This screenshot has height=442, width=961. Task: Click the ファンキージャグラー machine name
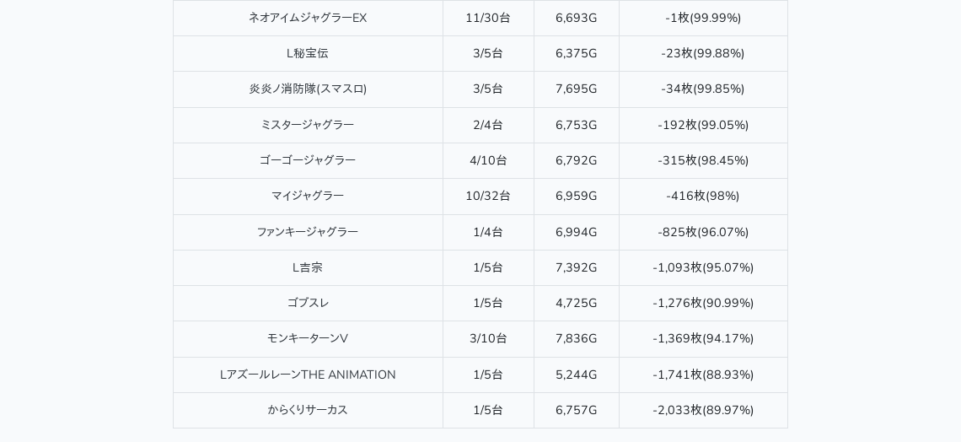pos(308,232)
